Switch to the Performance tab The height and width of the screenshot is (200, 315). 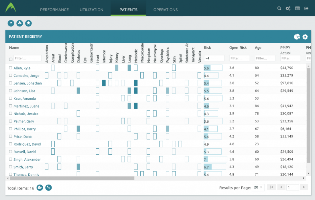pyautogui.click(x=54, y=10)
